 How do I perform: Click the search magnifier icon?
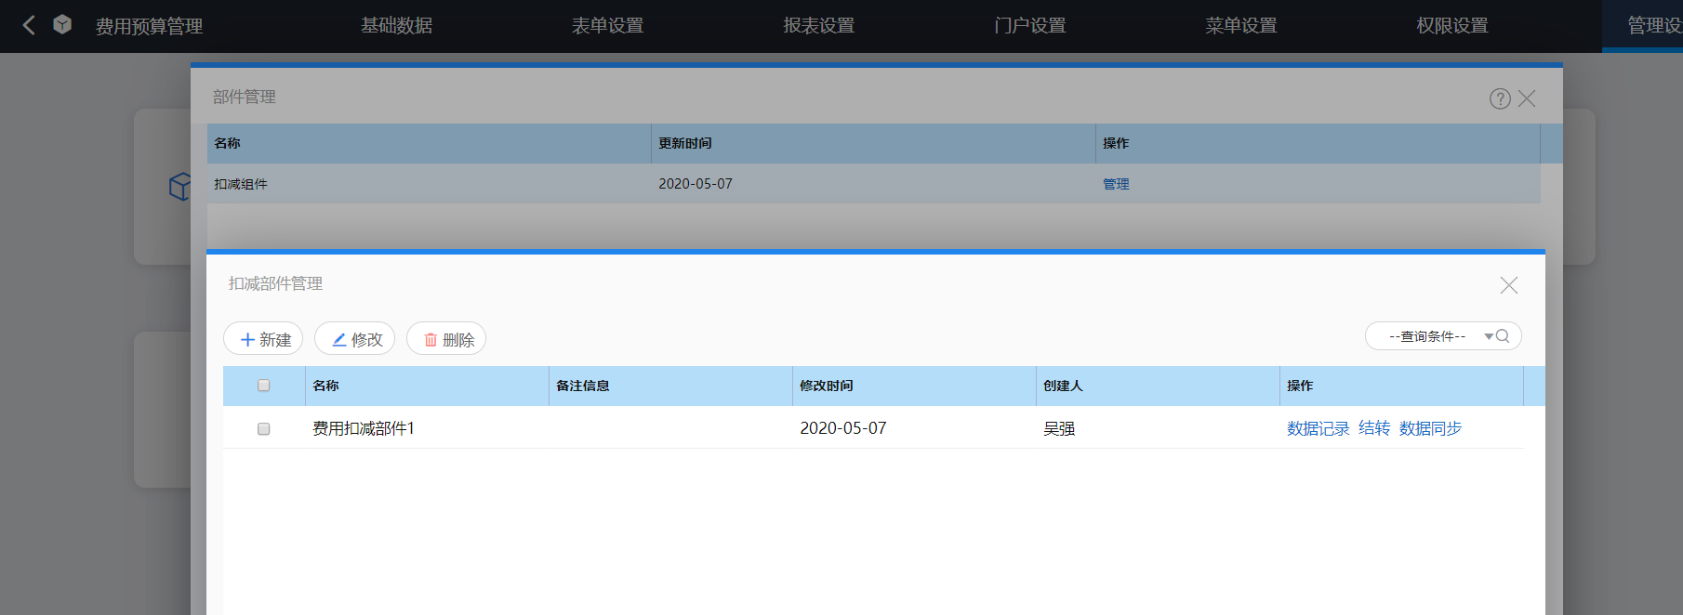coord(1503,336)
